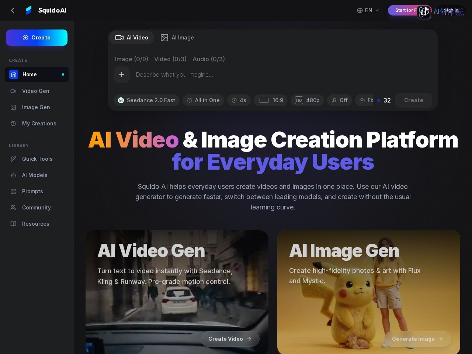Switch to the AI Image tab
472x354 pixels.
(177, 38)
